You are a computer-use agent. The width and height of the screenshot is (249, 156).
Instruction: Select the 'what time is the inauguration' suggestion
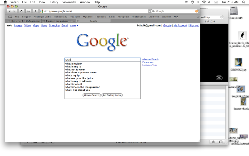coord(103,87)
